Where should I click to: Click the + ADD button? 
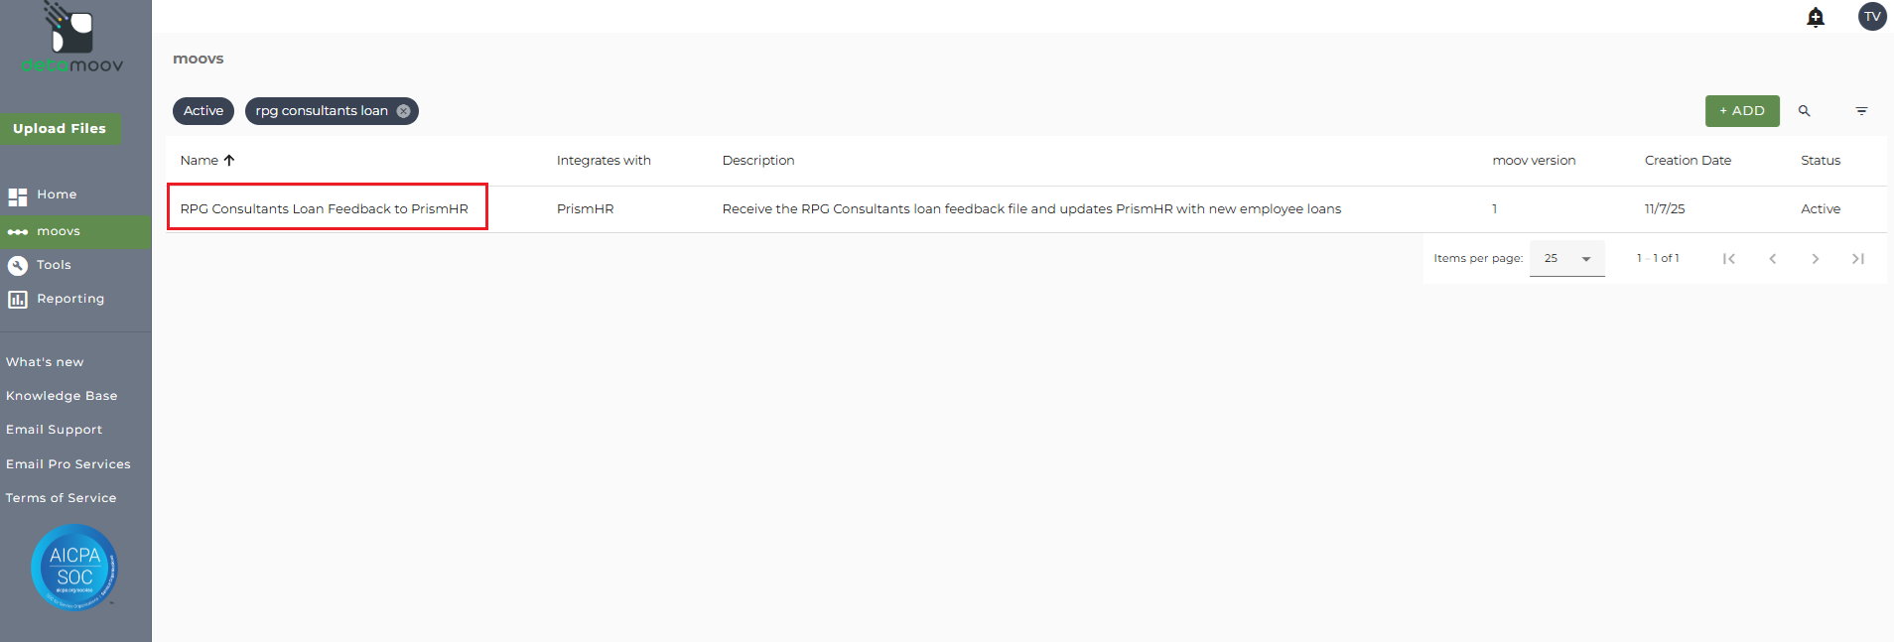point(1742,111)
